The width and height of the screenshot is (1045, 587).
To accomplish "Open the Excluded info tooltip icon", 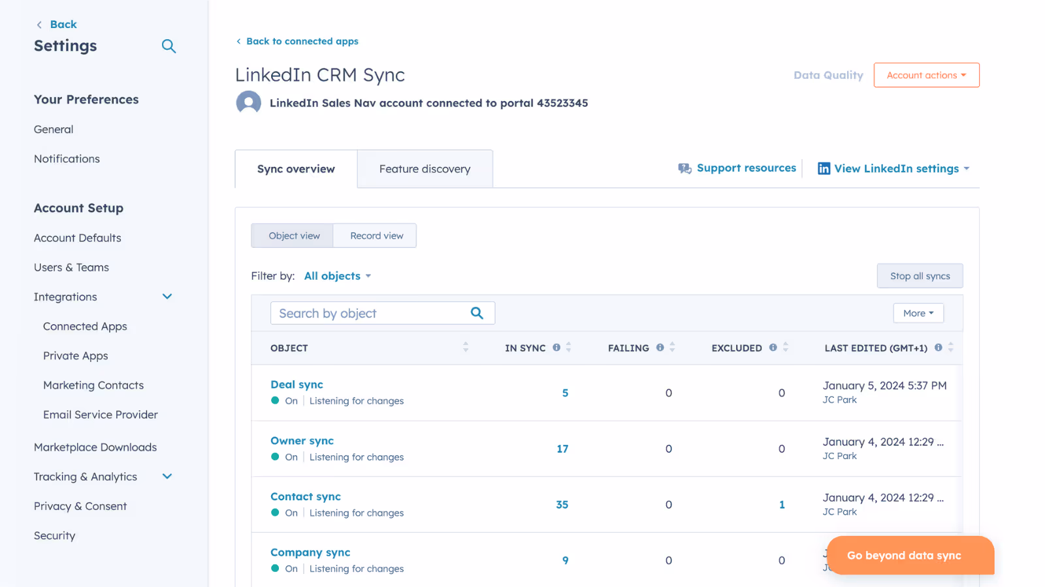I will pos(773,348).
